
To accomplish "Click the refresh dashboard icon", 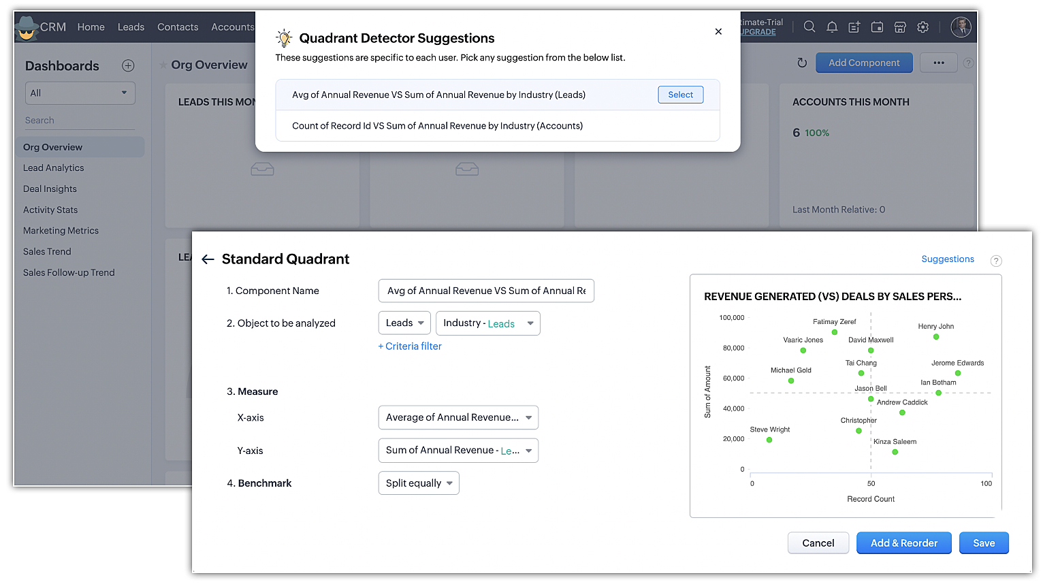I will (x=802, y=63).
